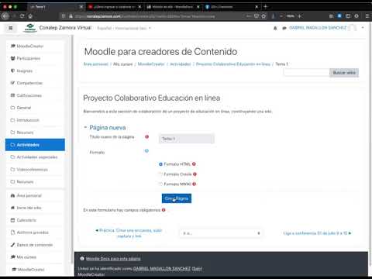
Task: Select the Formato Creole radio button
Action: (x=160, y=174)
